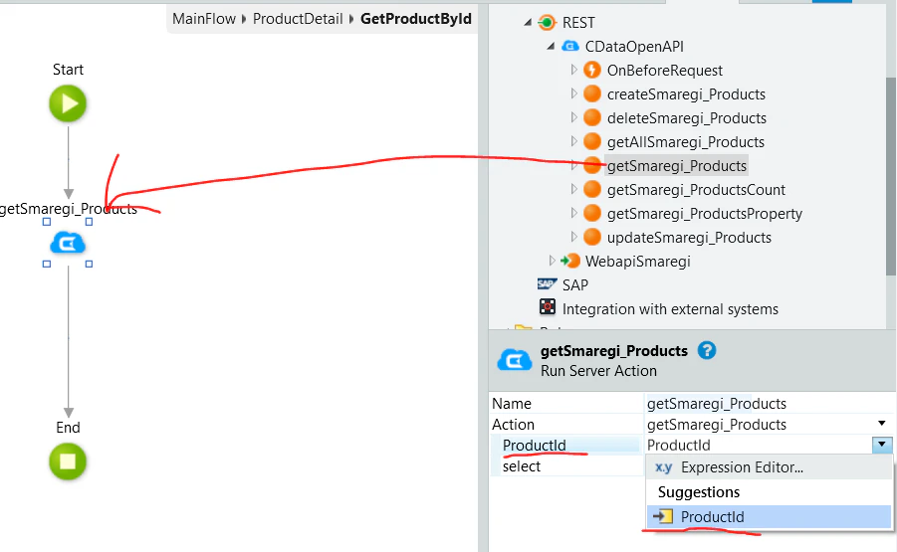Click the green End node icon

(x=68, y=461)
